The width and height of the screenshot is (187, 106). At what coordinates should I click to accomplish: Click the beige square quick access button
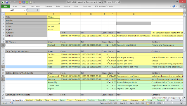[x=30, y=2]
